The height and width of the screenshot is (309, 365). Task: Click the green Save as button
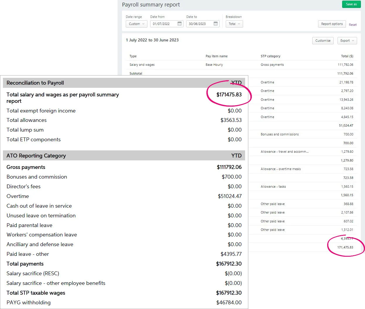351,4
